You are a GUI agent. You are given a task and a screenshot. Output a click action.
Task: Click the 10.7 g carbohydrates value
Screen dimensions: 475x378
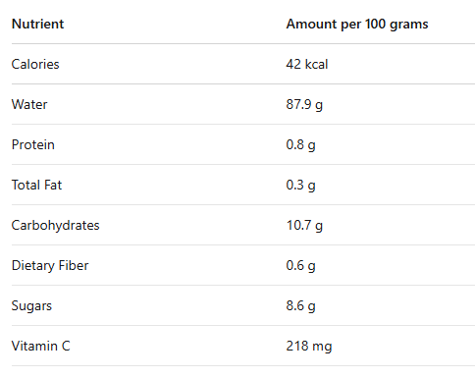pos(304,226)
